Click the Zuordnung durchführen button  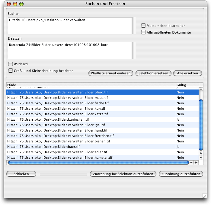tap(181, 174)
